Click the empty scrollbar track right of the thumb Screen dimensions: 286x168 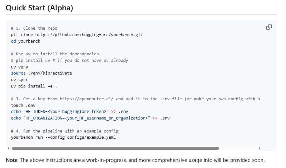239,148
